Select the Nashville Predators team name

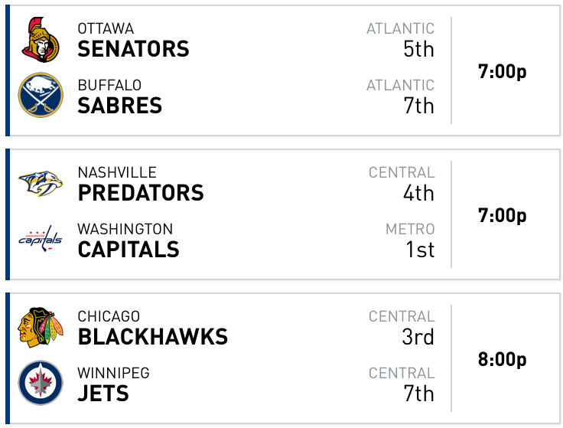141,184
